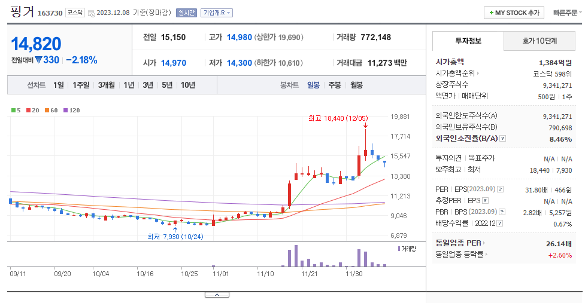Click the 상장주식수 value 9,341,271
This screenshot has height=303, width=585.
click(557, 85)
